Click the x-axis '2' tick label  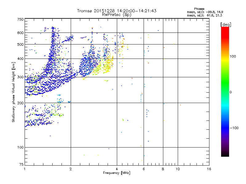pos(71,169)
